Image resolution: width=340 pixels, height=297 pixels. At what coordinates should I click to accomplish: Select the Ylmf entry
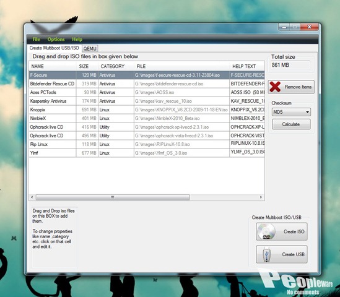tap(52, 153)
